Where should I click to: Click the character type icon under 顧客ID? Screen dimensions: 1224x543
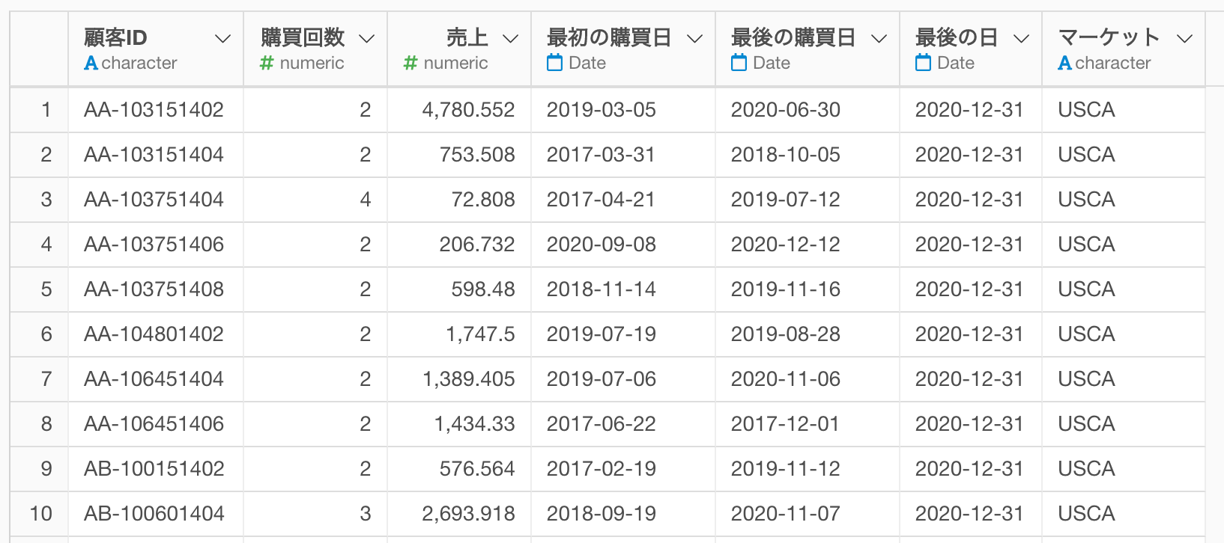click(x=91, y=64)
